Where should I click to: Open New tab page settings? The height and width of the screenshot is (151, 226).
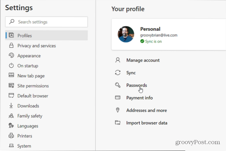point(31,76)
